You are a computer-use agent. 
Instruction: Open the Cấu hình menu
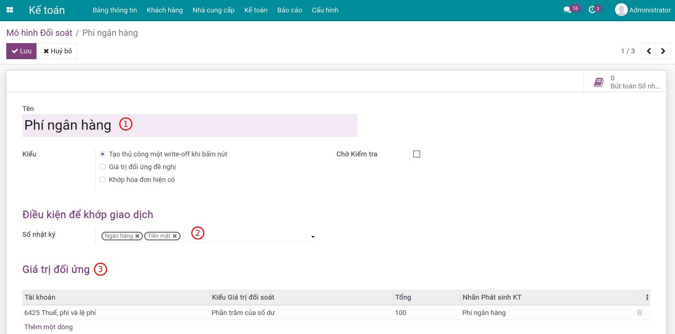coord(325,10)
